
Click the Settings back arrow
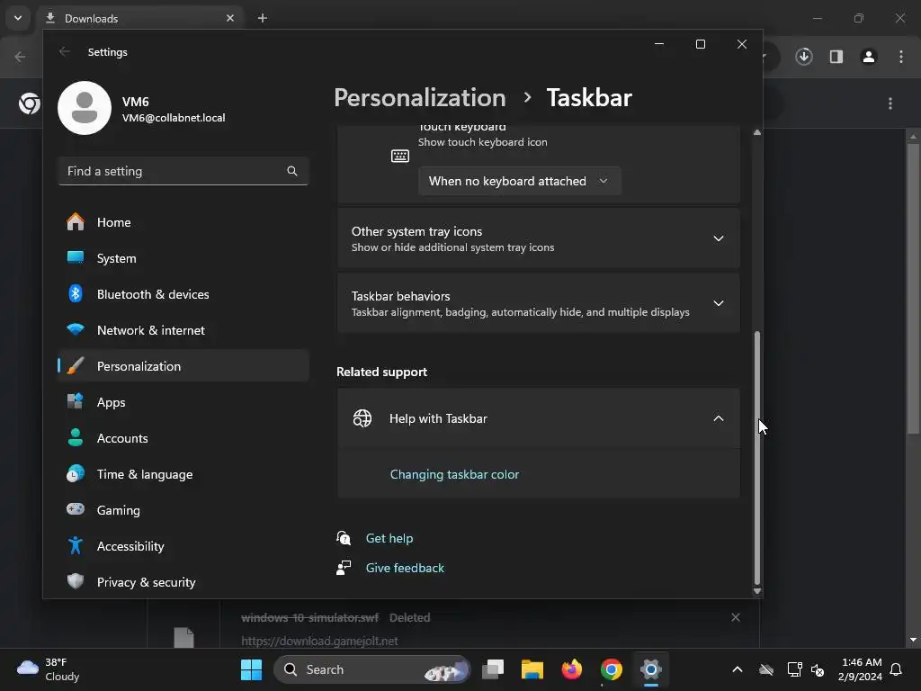(x=65, y=51)
